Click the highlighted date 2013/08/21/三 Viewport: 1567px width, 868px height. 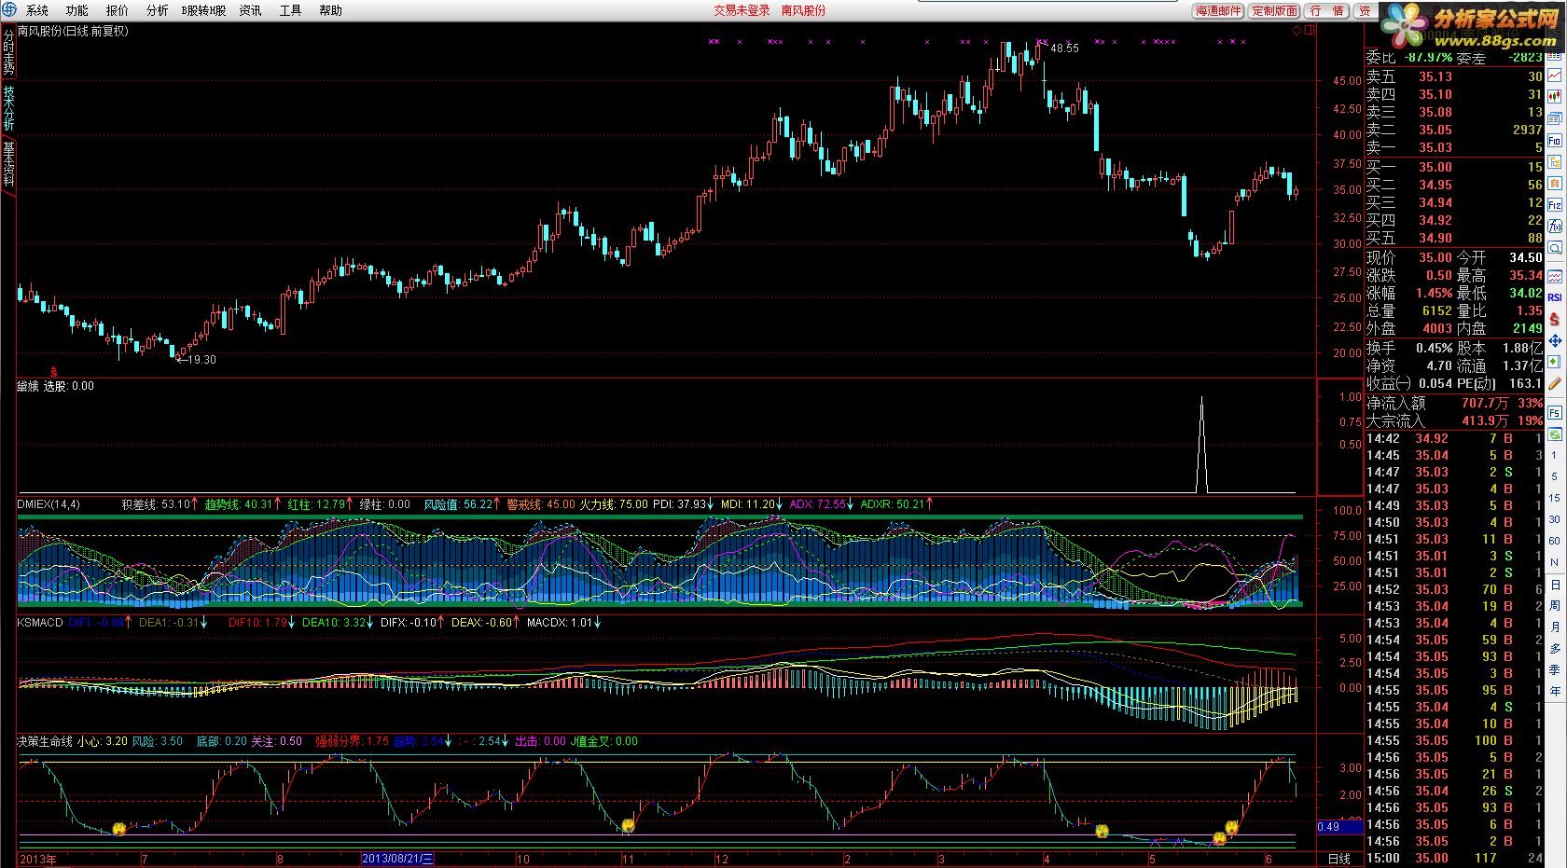[x=397, y=859]
